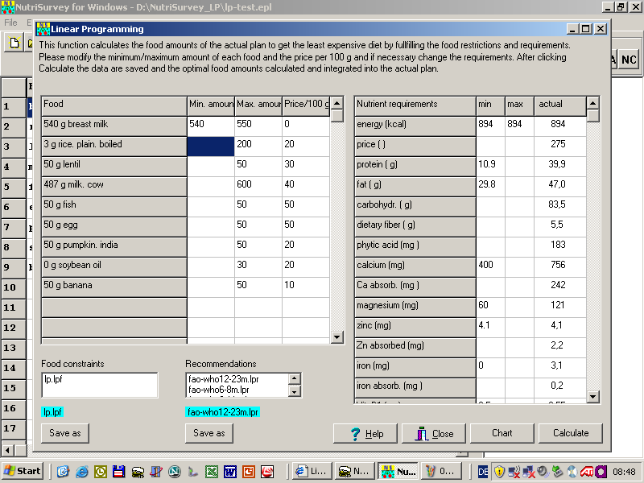The width and height of the screenshot is (644, 483).
Task: Launch Word from the quick launch bar
Action: 229,471
